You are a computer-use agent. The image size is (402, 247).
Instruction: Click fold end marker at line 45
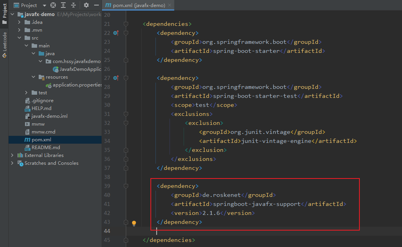coord(126,240)
